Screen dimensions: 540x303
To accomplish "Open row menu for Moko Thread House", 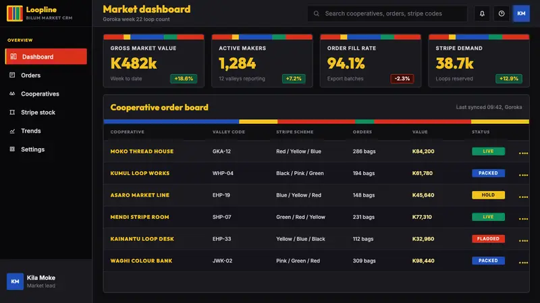I will coord(523,153).
